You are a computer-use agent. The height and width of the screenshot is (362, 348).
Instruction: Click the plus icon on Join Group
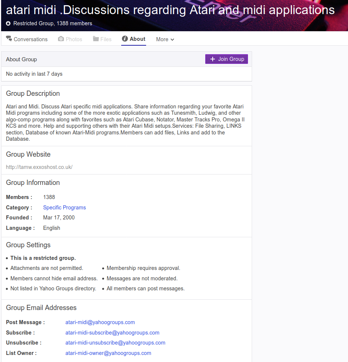(x=213, y=59)
